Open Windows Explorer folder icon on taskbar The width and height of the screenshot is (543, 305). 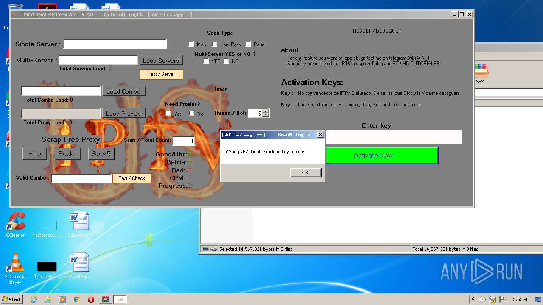click(x=48, y=299)
